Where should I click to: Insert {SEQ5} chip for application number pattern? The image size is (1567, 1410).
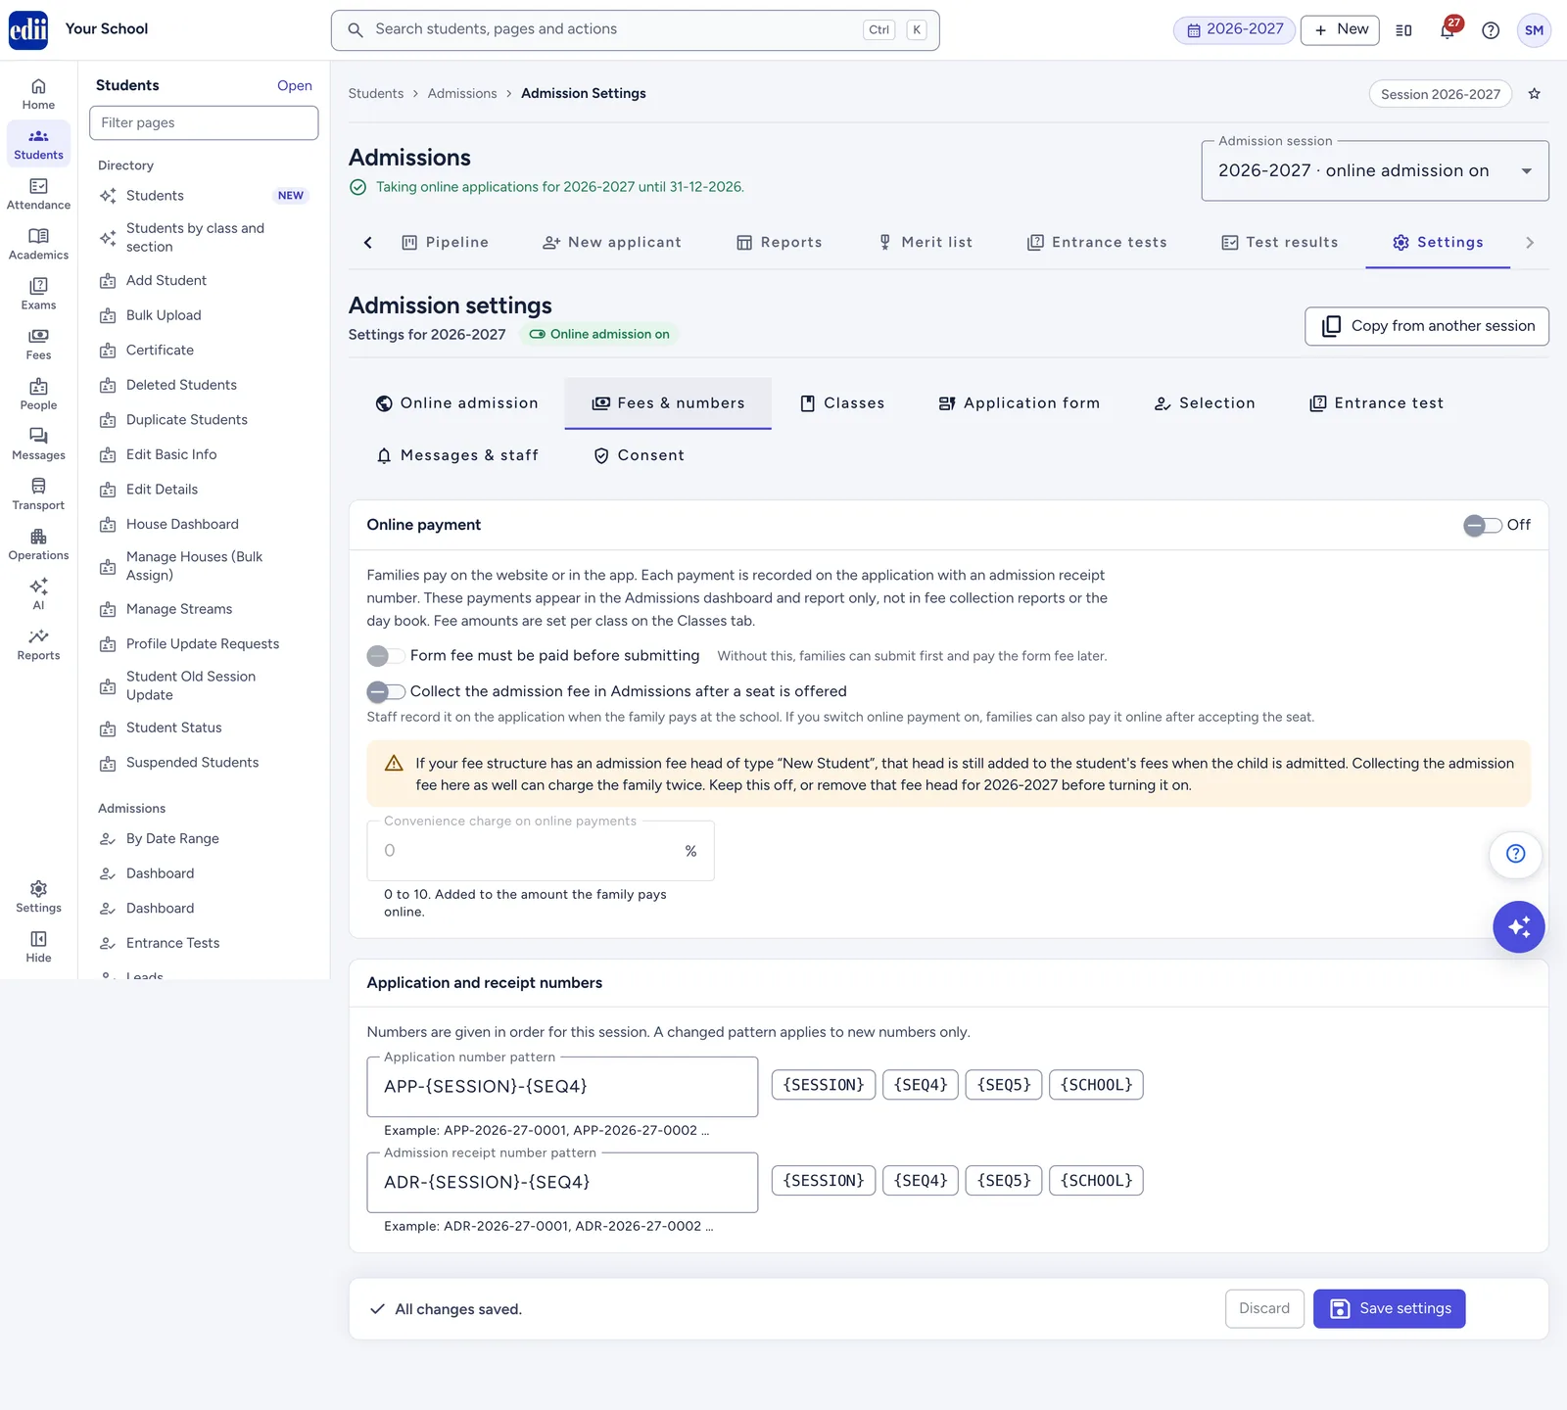[1004, 1085]
